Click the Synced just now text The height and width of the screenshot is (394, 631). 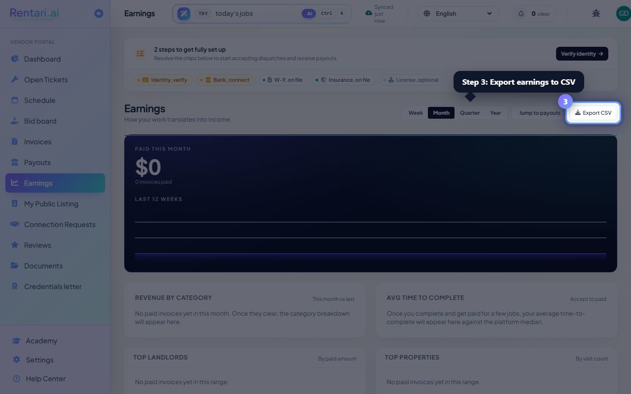[384, 14]
